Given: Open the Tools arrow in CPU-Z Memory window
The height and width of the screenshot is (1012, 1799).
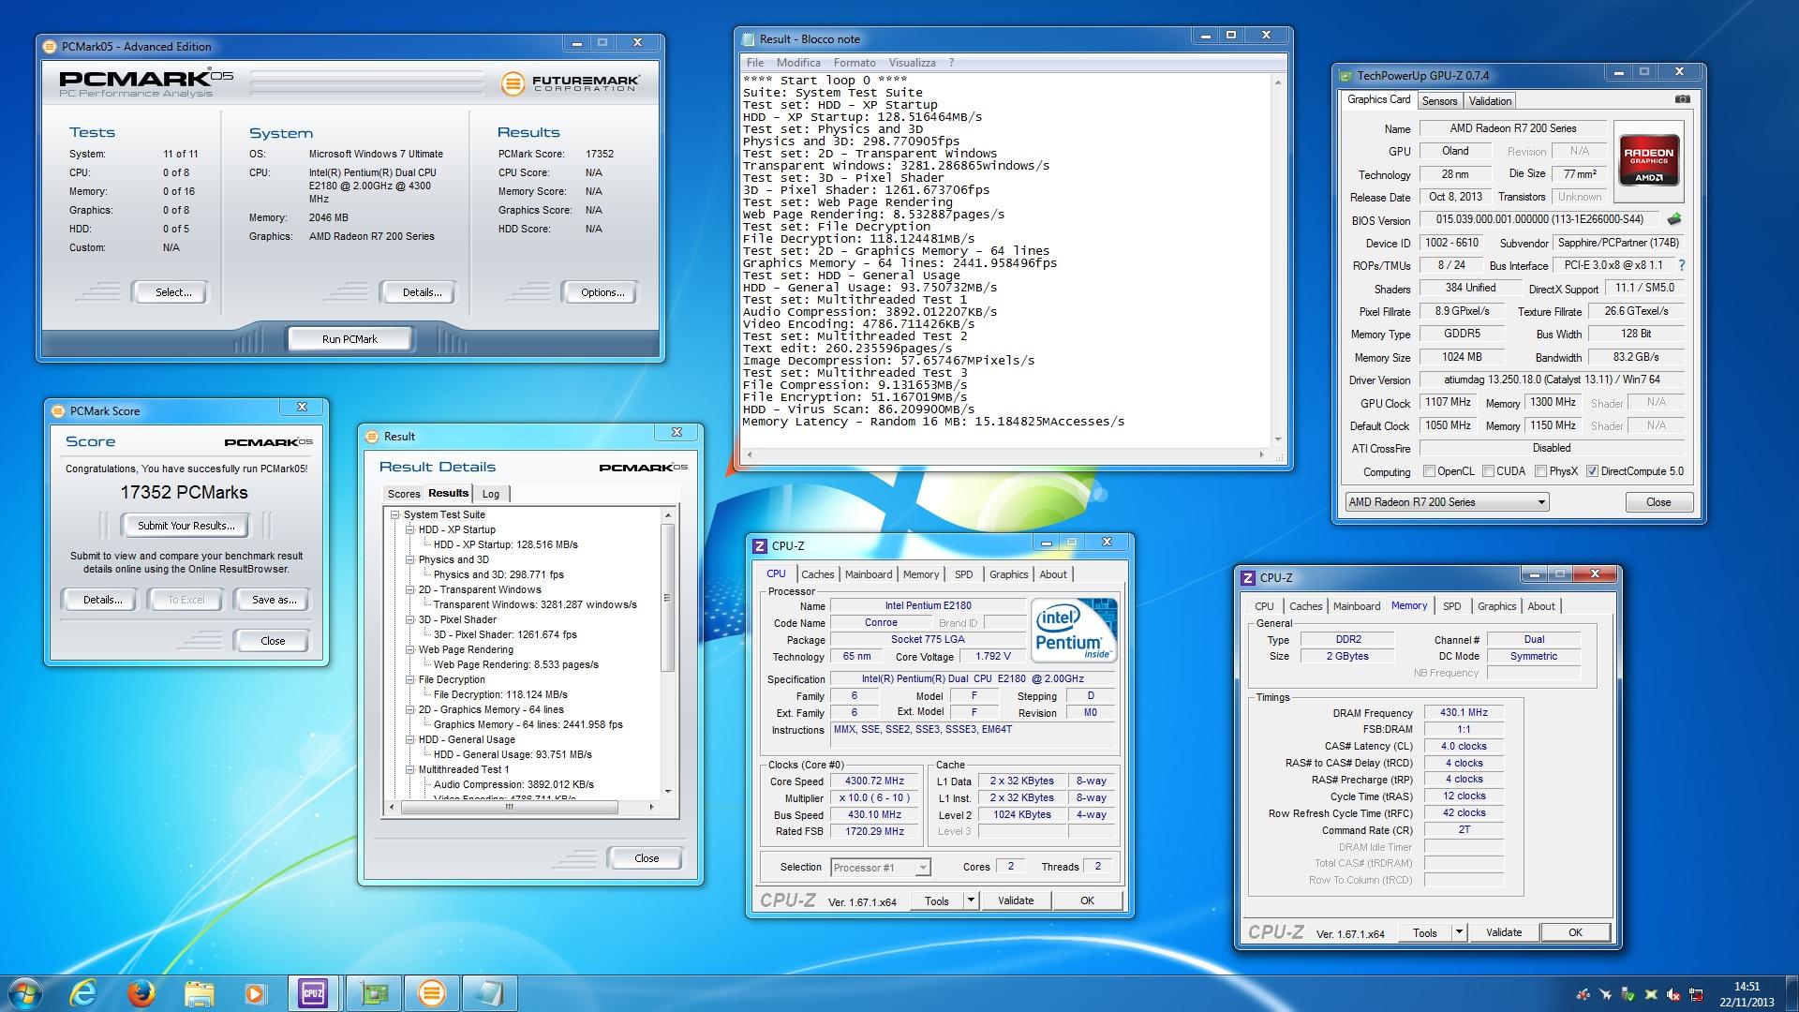Looking at the screenshot, I should pos(1459,932).
